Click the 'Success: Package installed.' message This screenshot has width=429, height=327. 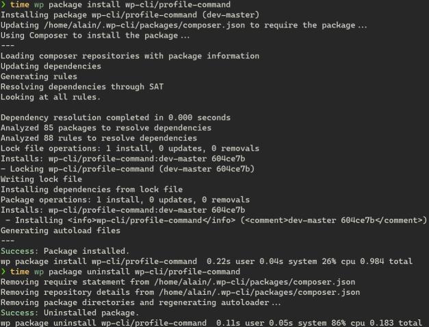64,251
